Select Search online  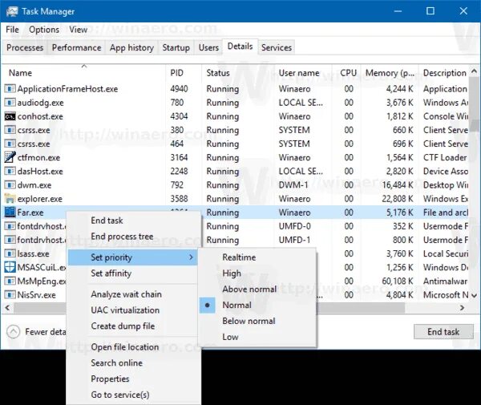tap(132, 363)
